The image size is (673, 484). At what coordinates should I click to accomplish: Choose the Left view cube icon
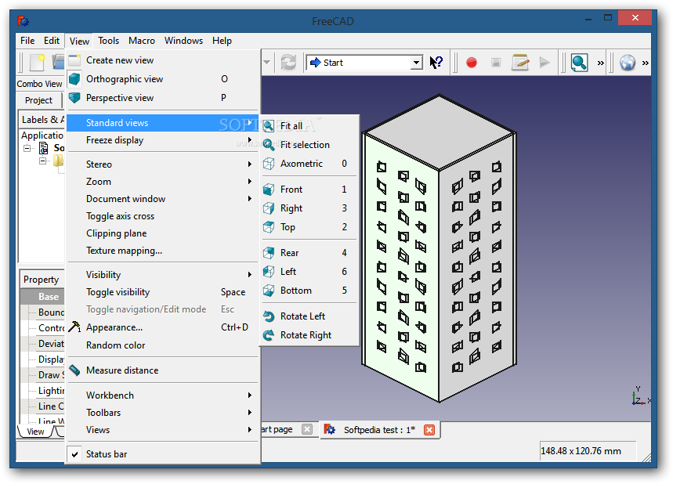click(269, 272)
